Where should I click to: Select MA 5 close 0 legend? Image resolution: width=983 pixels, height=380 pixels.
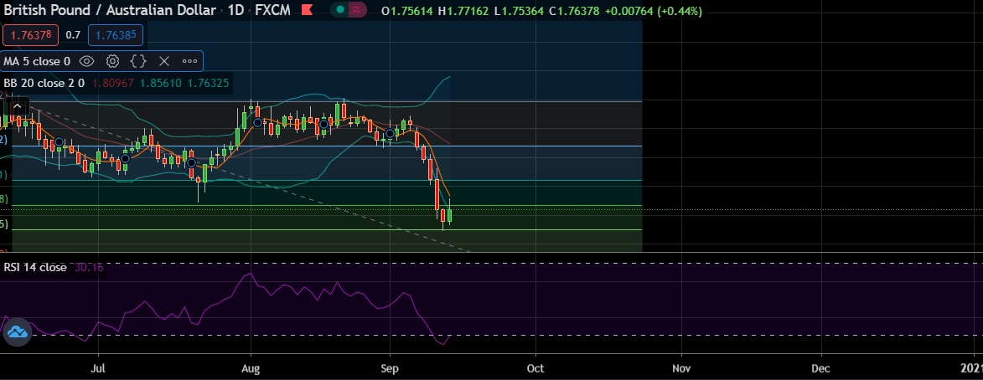click(x=37, y=61)
